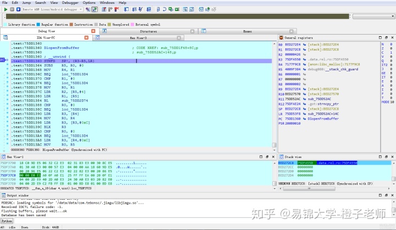Click the bug icon in General registers title
The image size is (396, 230).
[281, 37]
